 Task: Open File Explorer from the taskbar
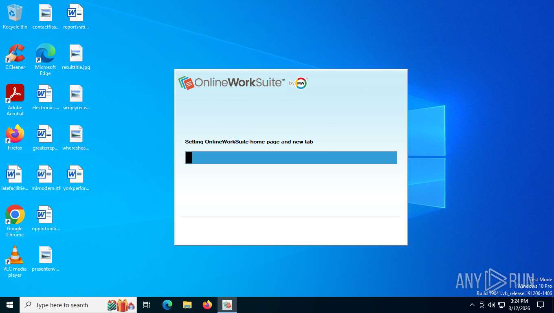click(x=187, y=305)
